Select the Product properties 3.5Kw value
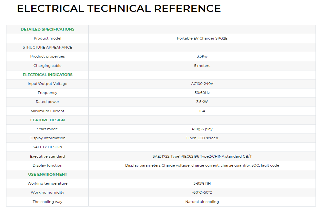321x212 pixels. [202, 56]
